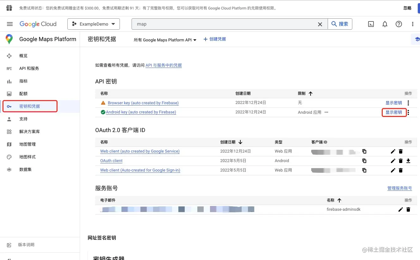
Task: Open the top-bar three-dot settings menu
Action: click(413, 24)
